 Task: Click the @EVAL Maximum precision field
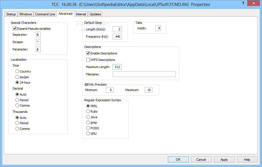pos(148,90)
